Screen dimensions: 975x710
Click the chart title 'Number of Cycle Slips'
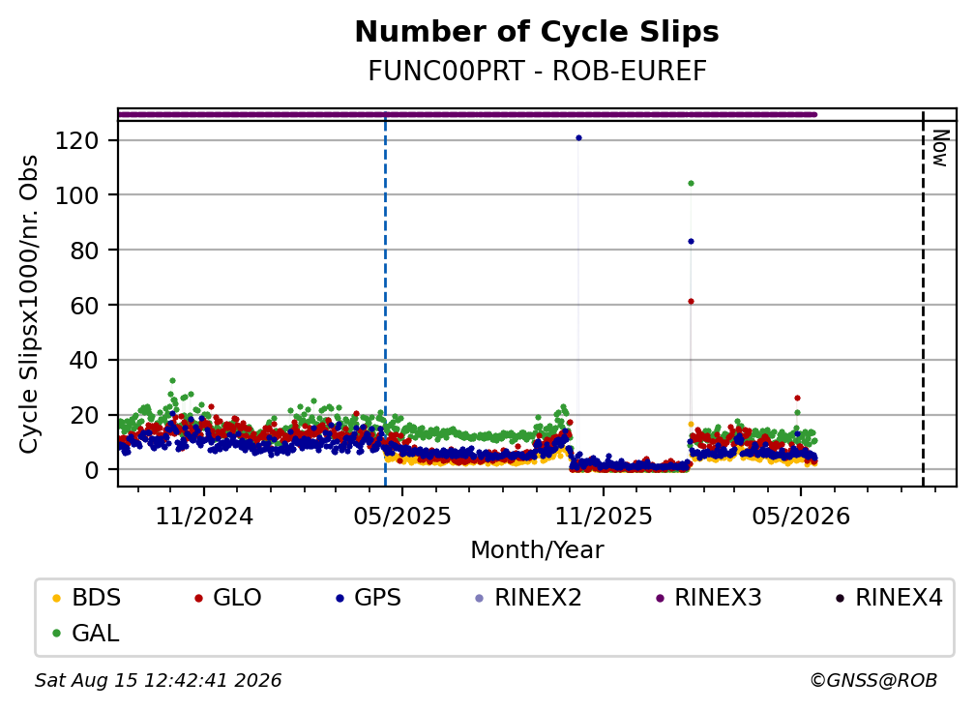click(537, 32)
